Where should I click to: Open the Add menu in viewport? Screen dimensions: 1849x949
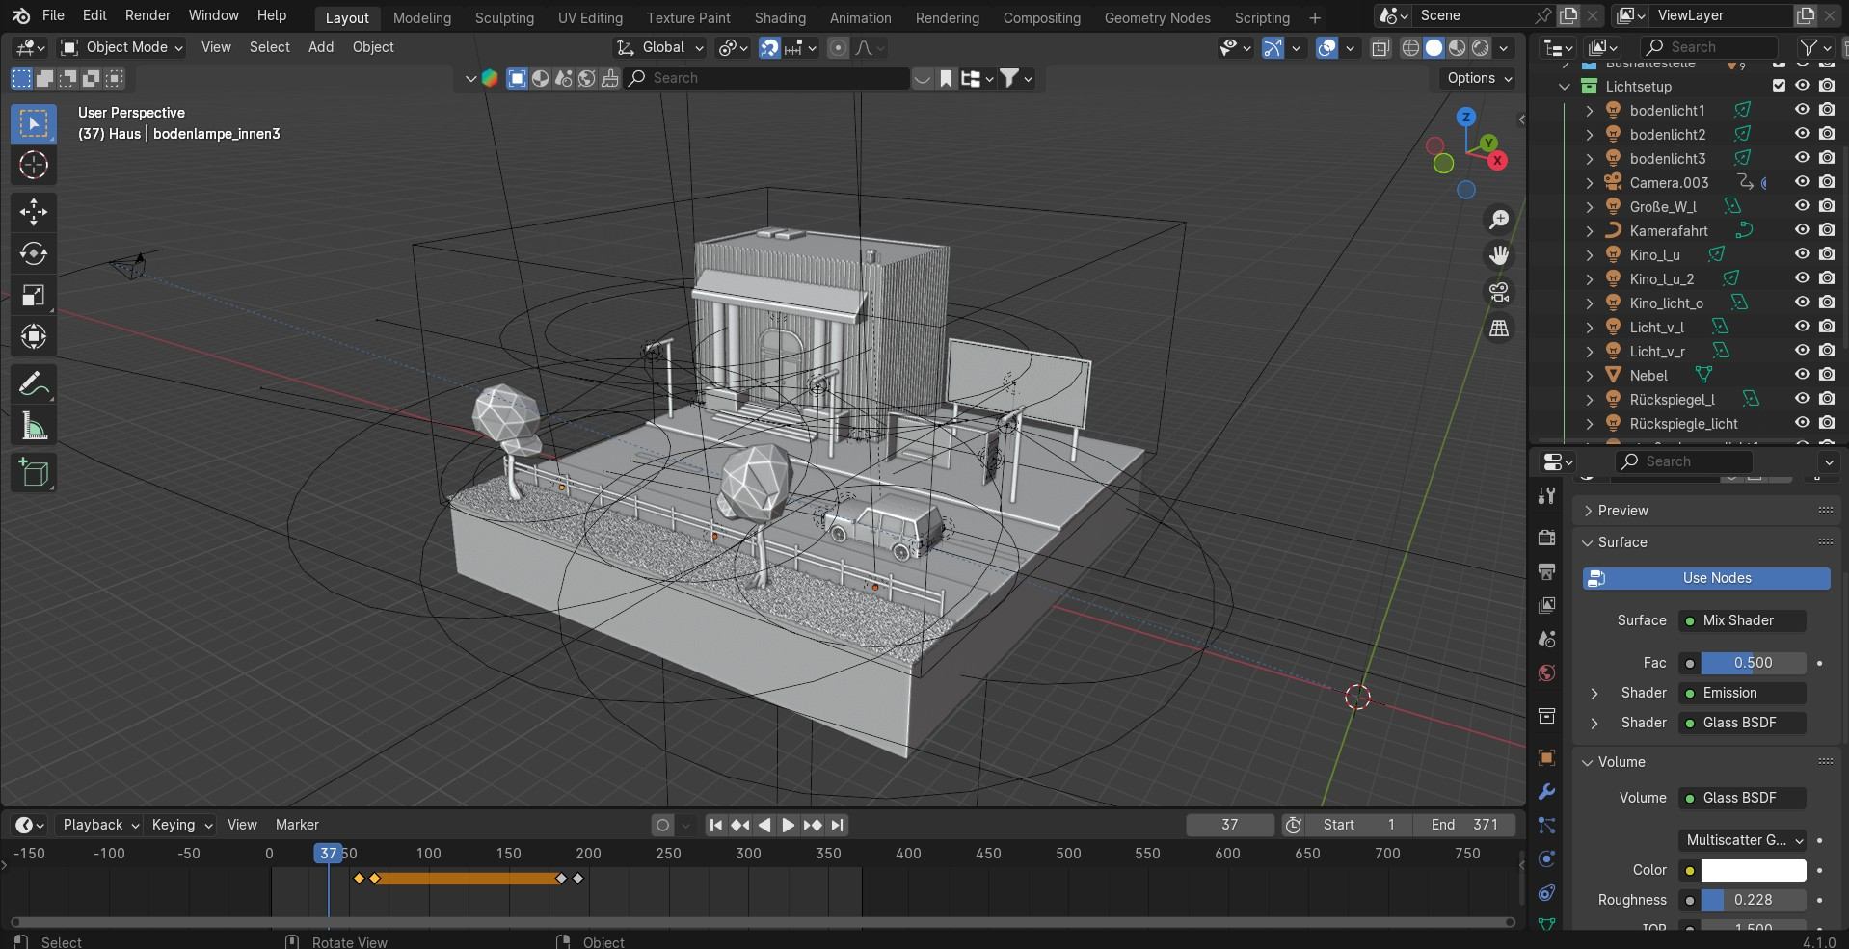[x=321, y=47]
